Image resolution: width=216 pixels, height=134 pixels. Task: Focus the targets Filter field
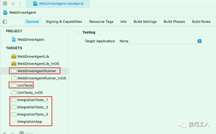point(43,133)
